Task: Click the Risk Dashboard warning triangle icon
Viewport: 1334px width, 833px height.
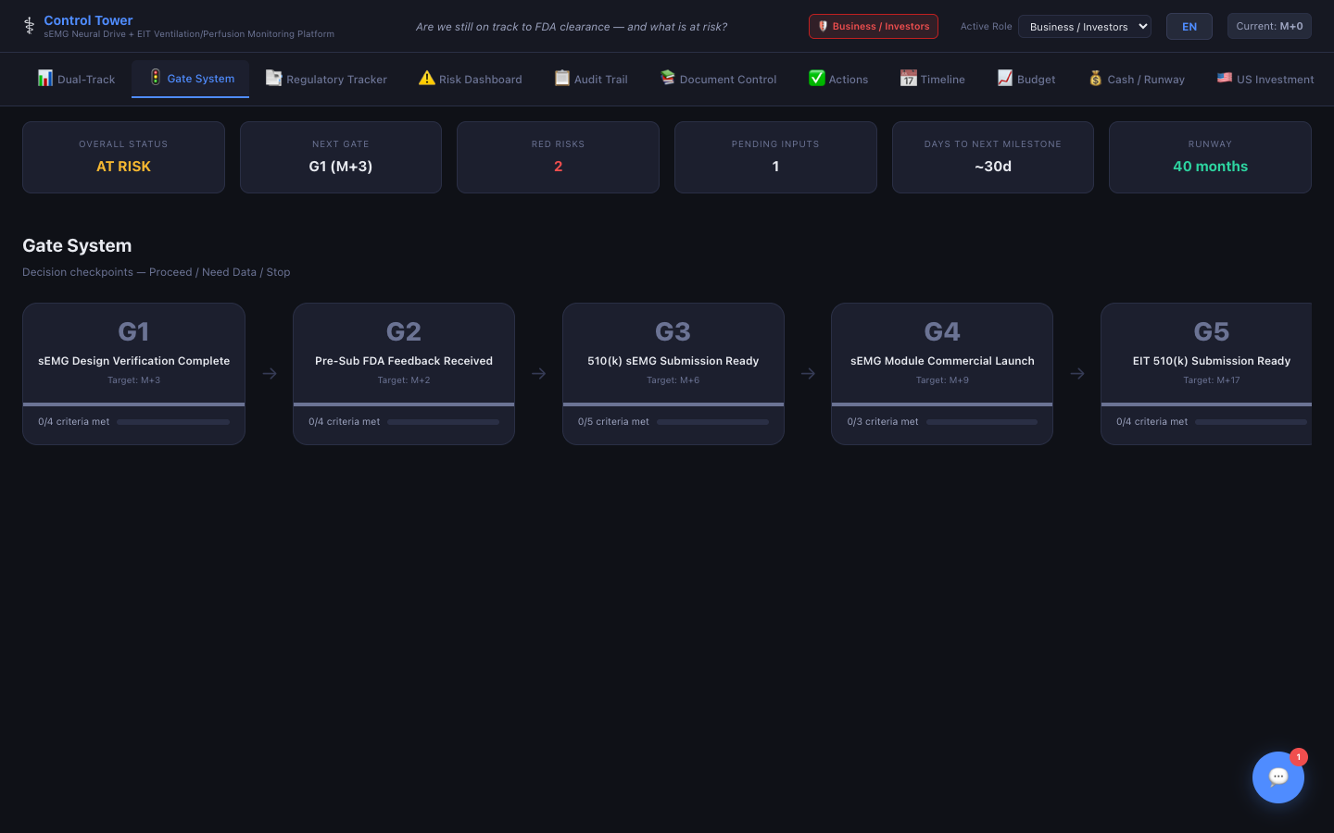Action: (426, 79)
